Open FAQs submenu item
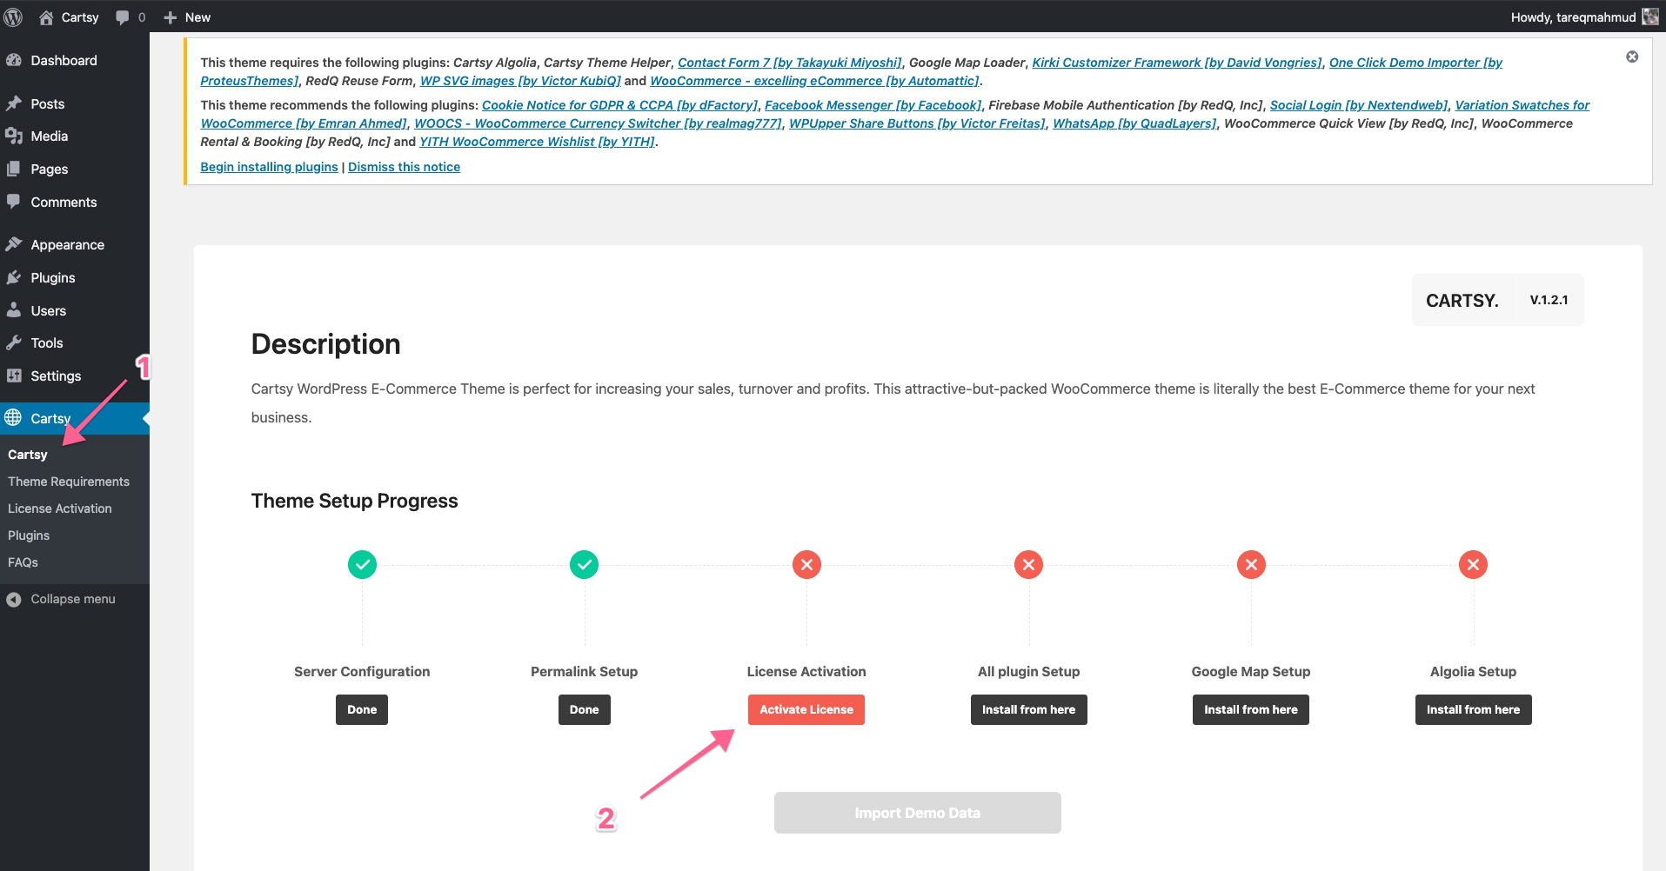 tap(23, 562)
